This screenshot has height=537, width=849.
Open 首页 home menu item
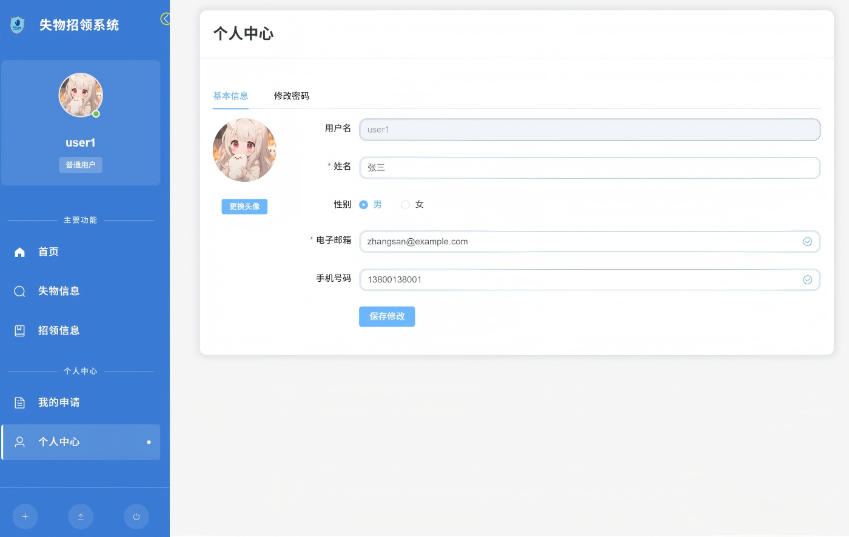pos(81,252)
